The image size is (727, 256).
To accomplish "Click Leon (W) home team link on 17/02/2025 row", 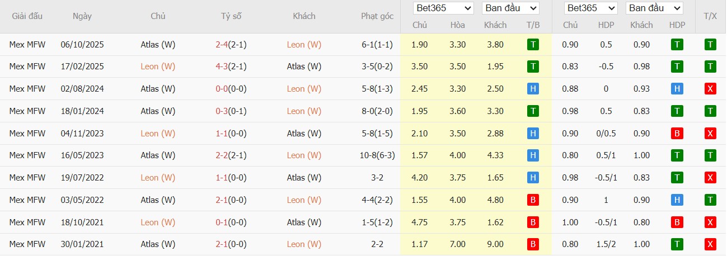I will (158, 67).
